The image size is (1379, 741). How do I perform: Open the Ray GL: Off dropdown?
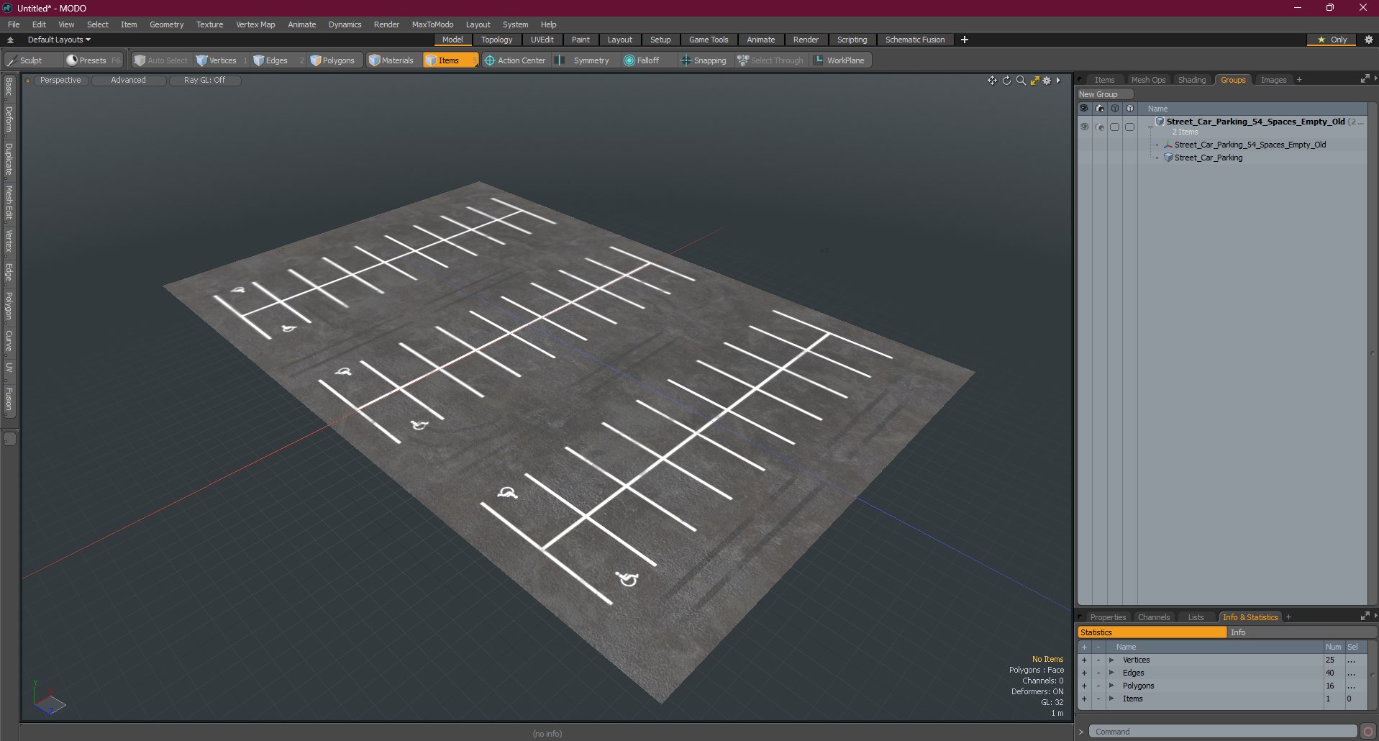(204, 81)
